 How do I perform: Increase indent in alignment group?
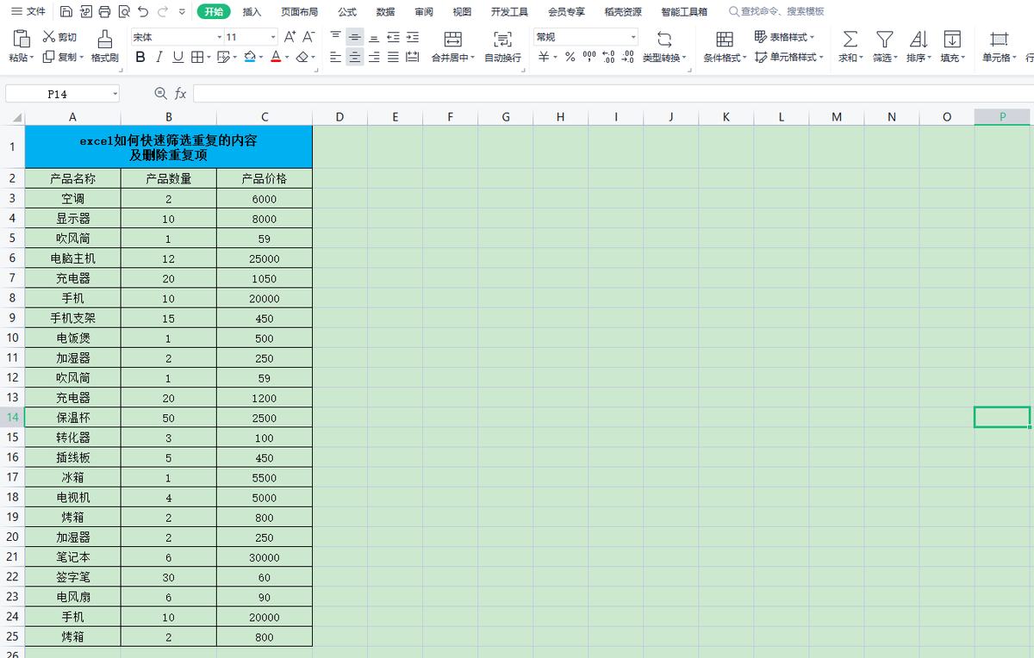(x=413, y=37)
